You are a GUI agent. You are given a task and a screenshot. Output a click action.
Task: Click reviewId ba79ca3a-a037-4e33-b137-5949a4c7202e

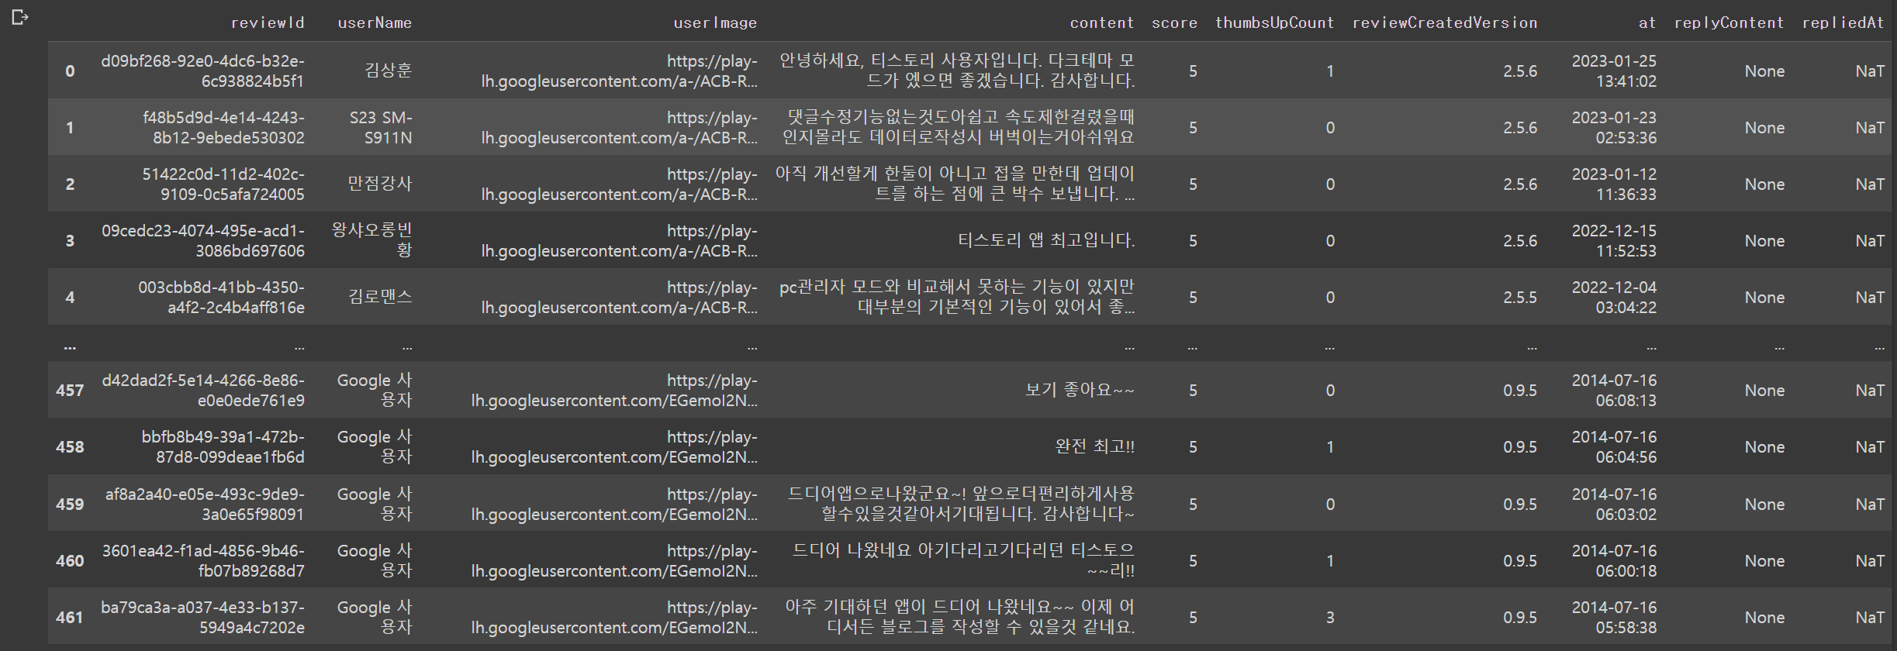click(202, 617)
